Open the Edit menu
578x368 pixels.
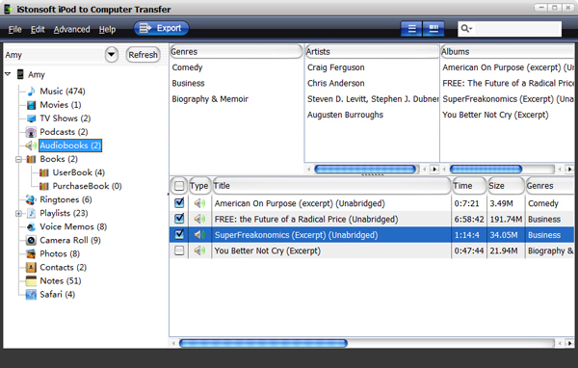pos(38,30)
